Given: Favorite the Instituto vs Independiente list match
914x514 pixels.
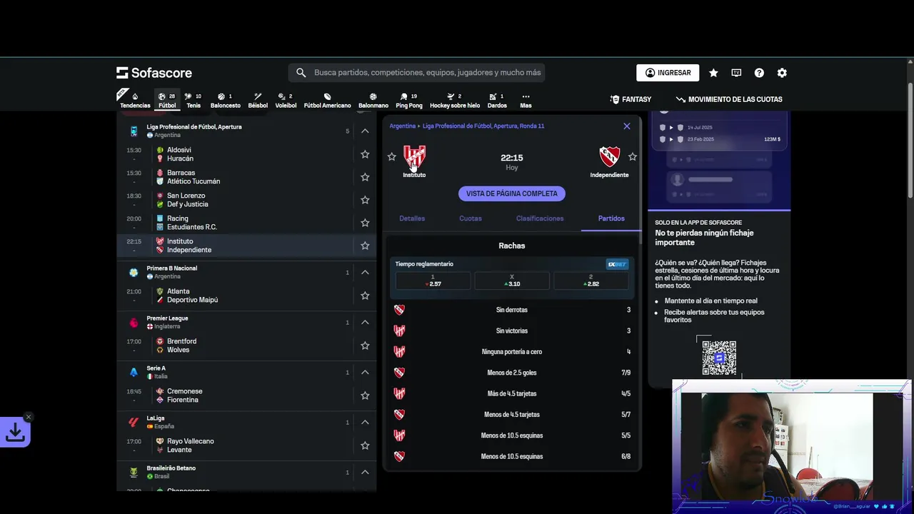Looking at the screenshot, I should (365, 246).
